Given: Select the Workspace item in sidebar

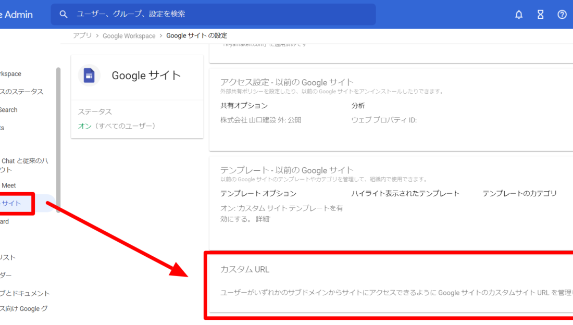Looking at the screenshot, I should click(x=10, y=74).
